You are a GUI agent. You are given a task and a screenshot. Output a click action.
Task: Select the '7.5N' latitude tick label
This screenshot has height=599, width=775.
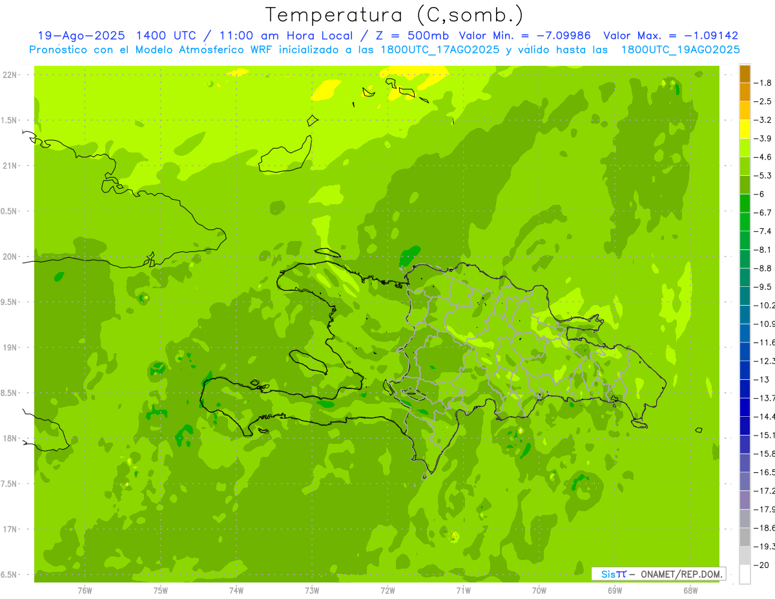click(x=10, y=484)
